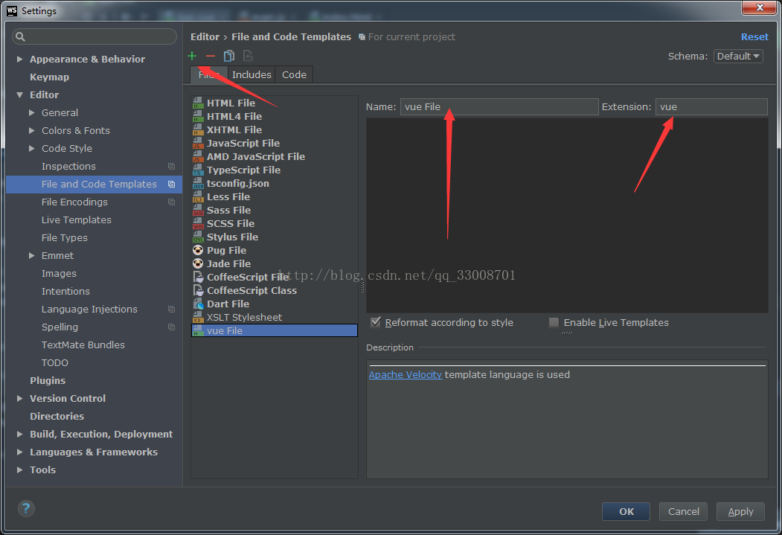
Task: Click the Cancel button
Action: click(x=683, y=512)
